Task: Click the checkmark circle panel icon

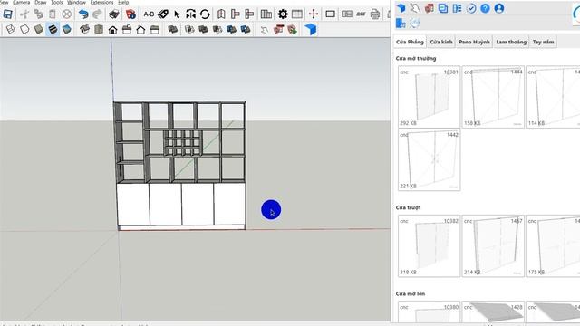Action: click(x=471, y=8)
